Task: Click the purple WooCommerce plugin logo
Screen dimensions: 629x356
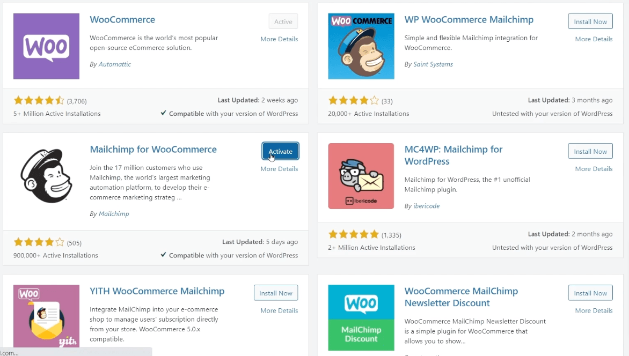Action: [46, 46]
